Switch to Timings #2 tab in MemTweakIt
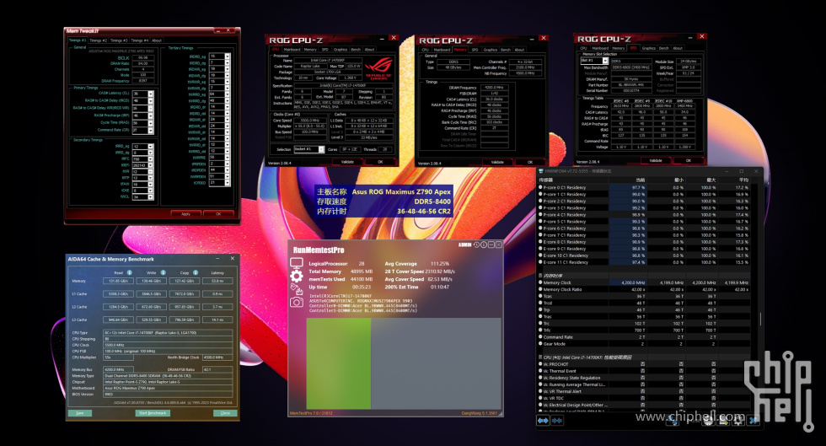 pyautogui.click(x=98, y=40)
